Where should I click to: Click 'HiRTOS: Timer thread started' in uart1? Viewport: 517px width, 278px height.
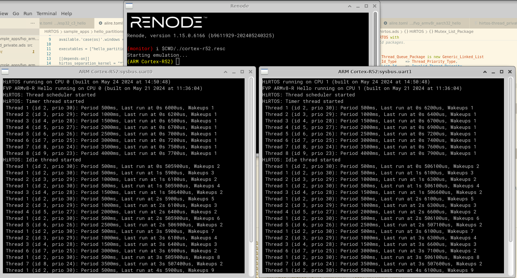(x=303, y=101)
